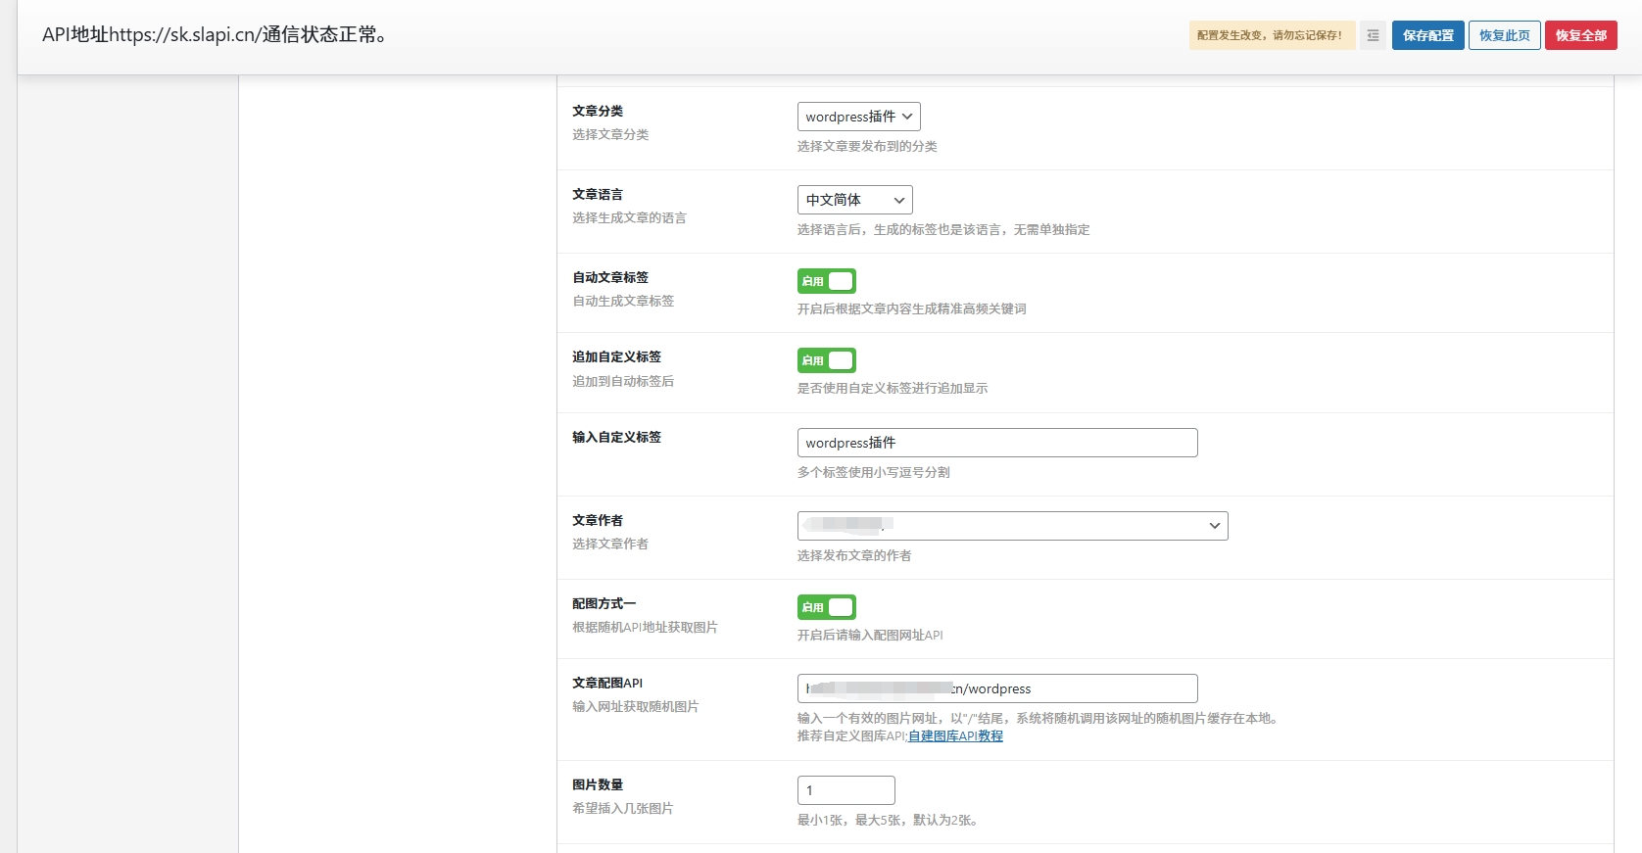Click the 输入自定义标签 text input
Viewport: 1642px width, 853px height.
click(x=996, y=443)
